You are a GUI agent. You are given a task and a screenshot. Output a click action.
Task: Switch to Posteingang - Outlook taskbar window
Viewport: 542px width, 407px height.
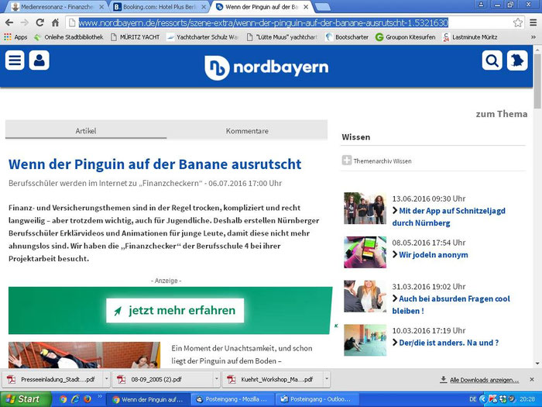click(x=318, y=399)
